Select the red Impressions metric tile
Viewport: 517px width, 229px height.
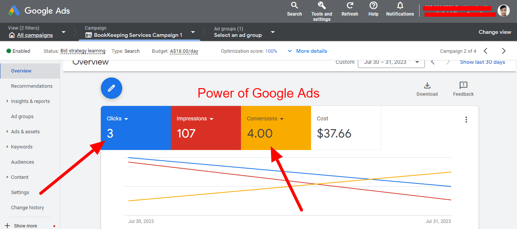pyautogui.click(x=206, y=128)
